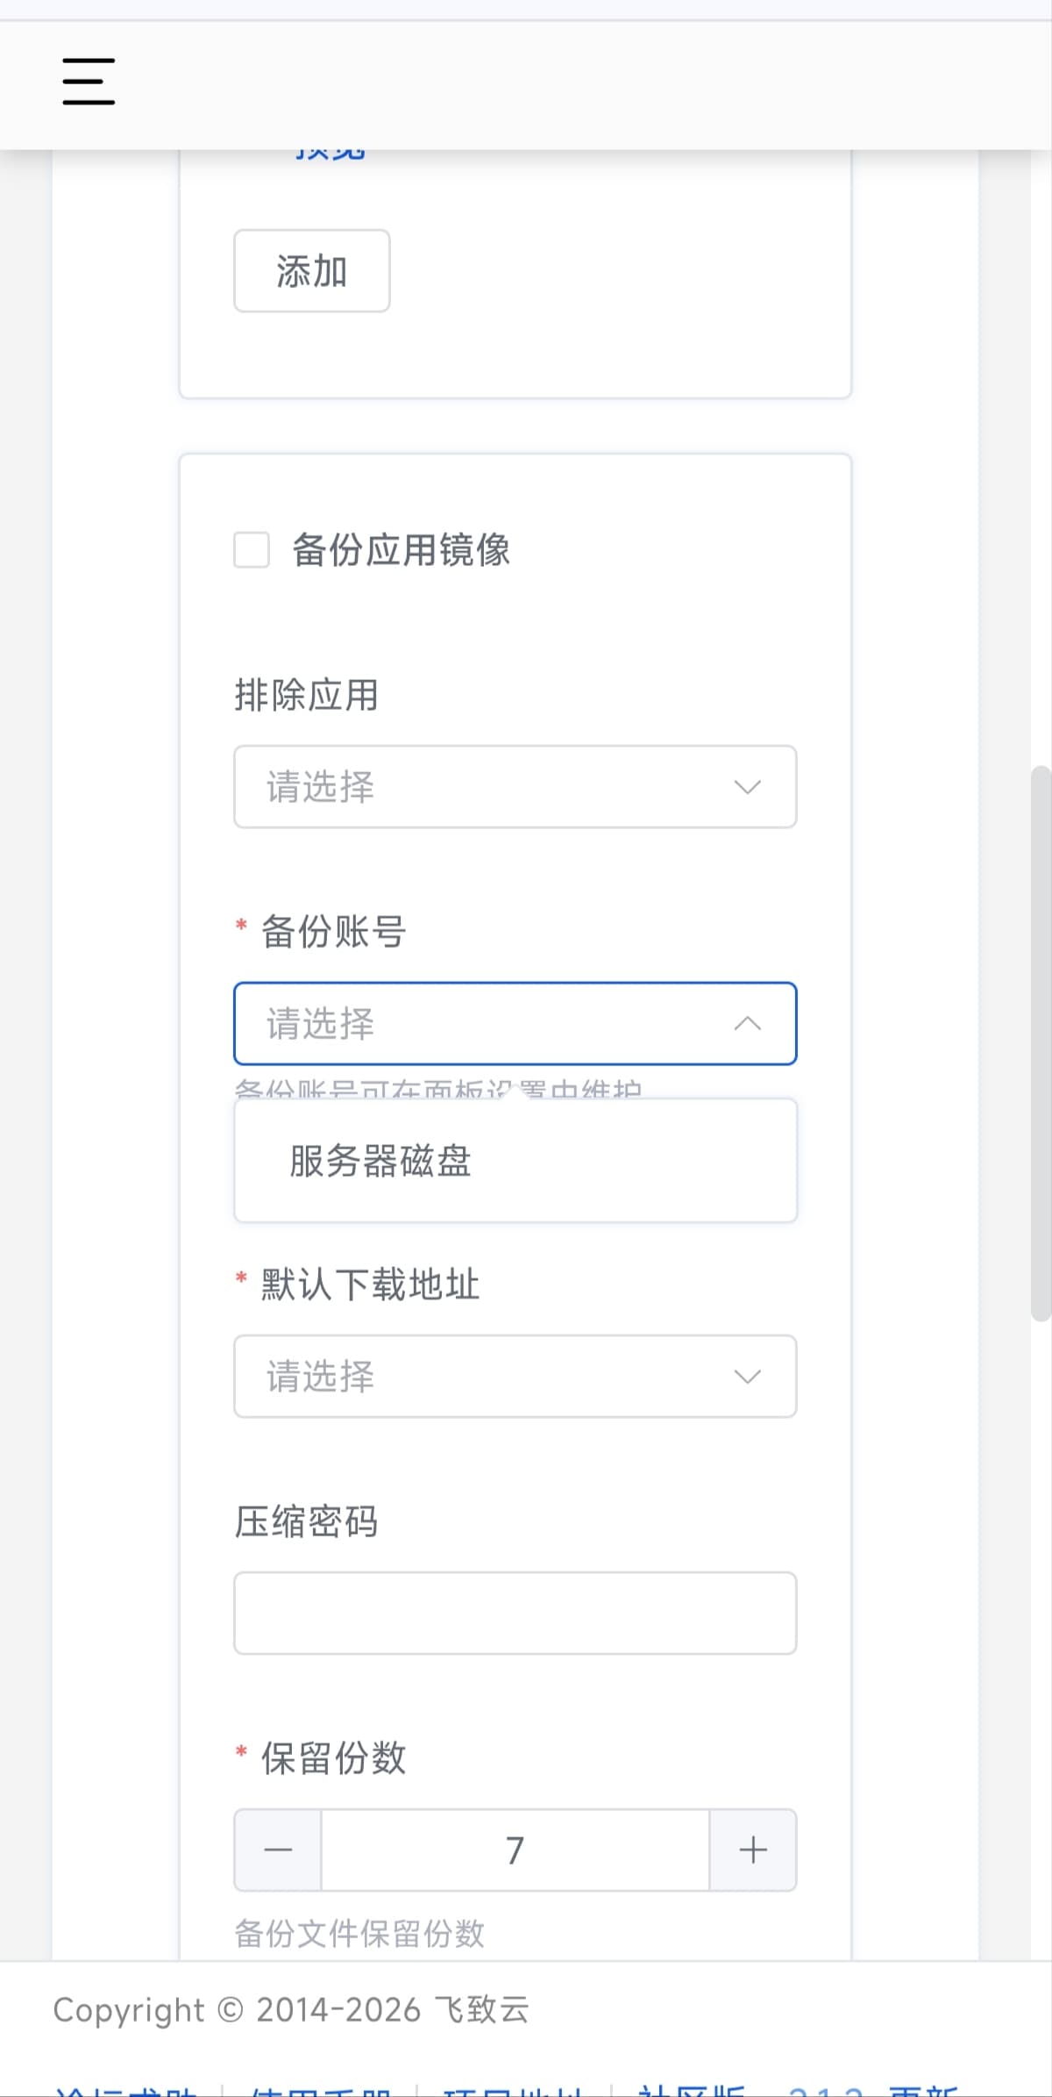Viewport: 1052px width, 2097px height.
Task: Click the 添加 button
Action: (312, 271)
